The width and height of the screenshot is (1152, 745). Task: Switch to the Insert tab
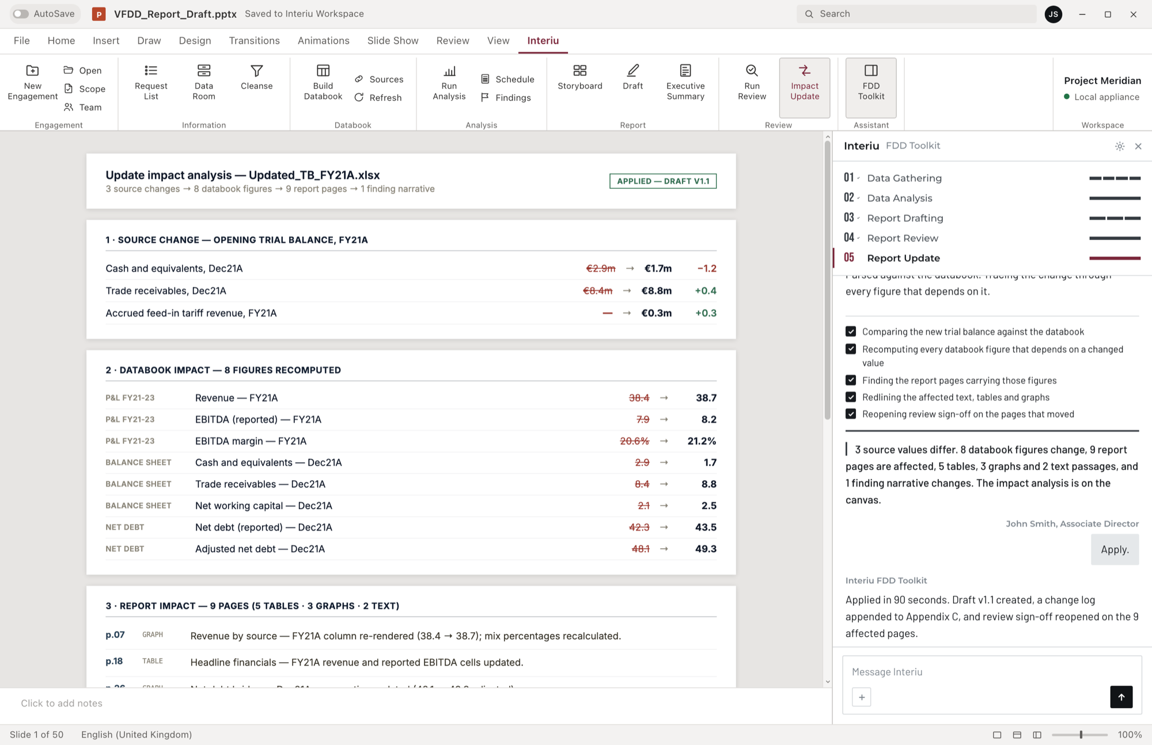(x=106, y=40)
